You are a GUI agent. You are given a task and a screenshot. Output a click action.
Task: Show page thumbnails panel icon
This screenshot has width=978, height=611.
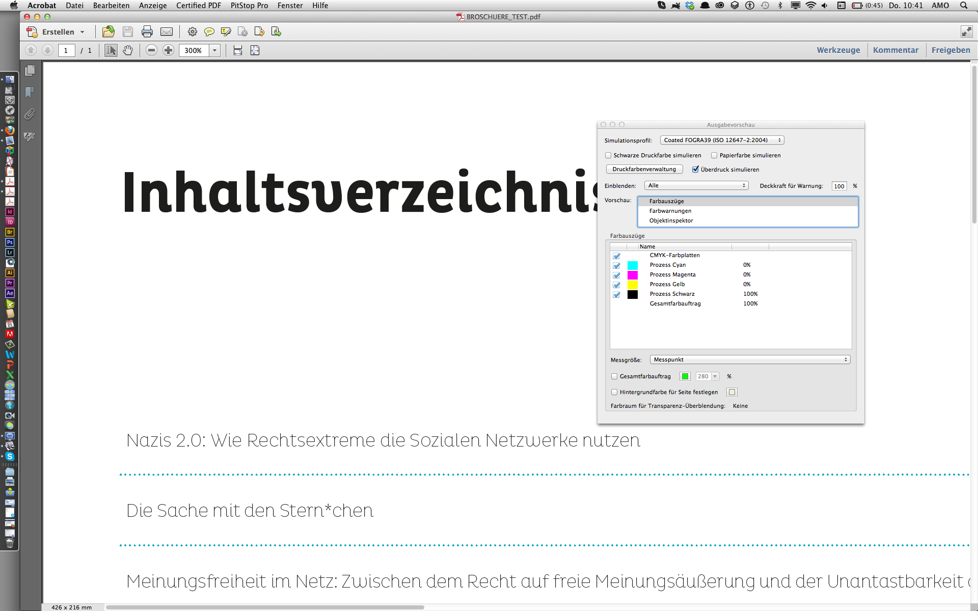pos(30,70)
